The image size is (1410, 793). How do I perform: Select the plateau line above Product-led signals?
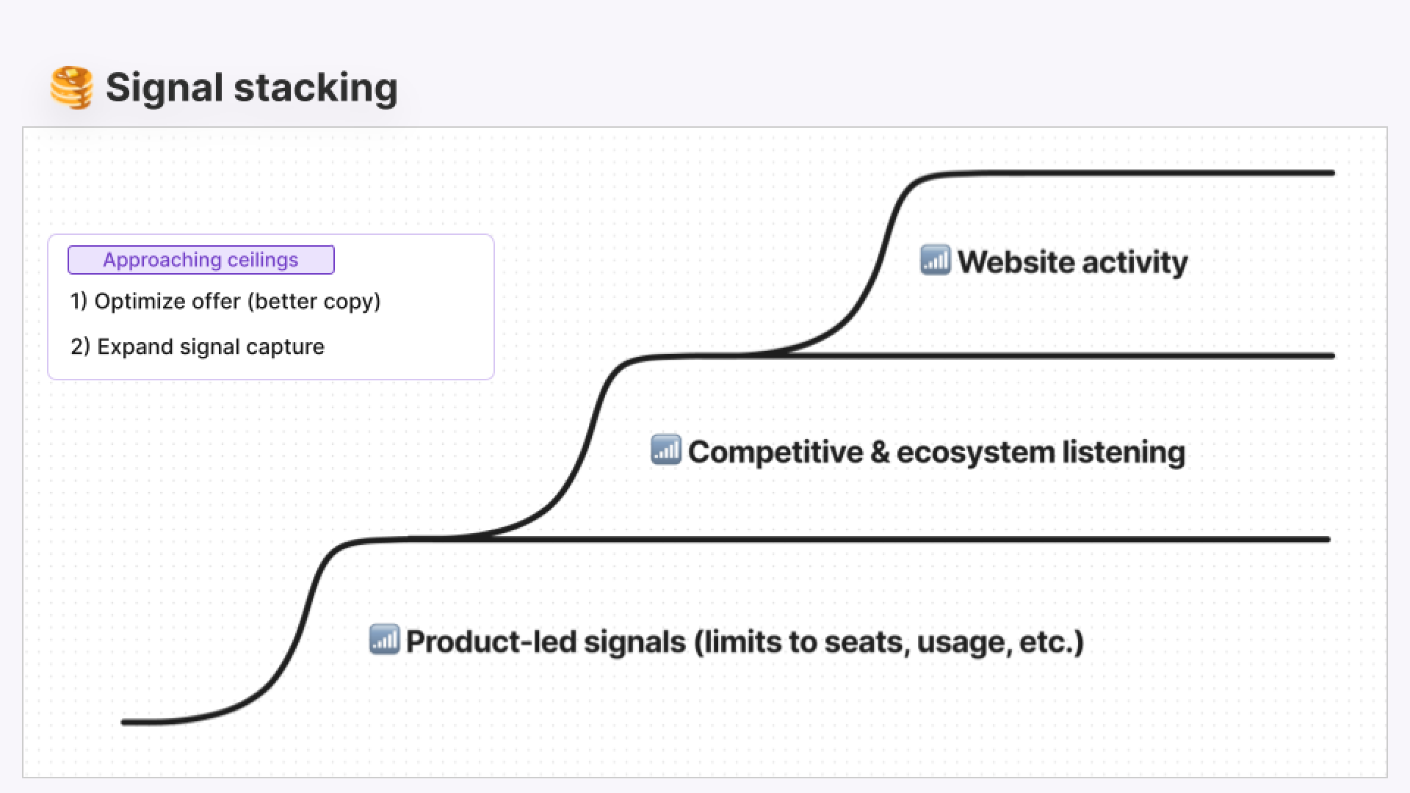coord(881,540)
